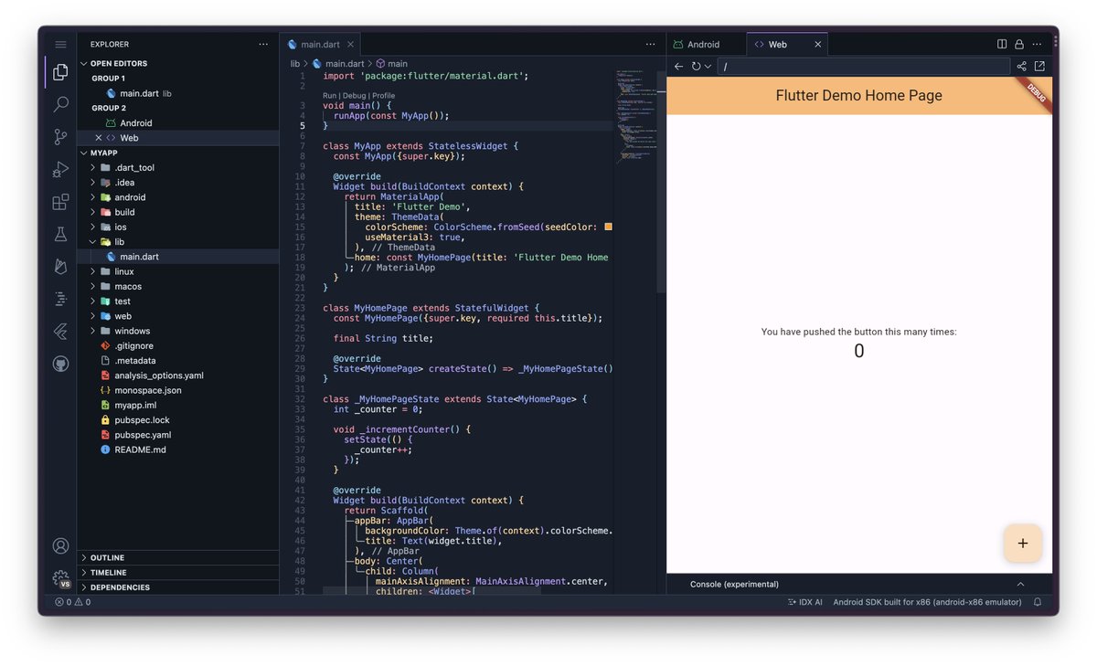
Task: Close Web entry in Open Editors list
Action: pyautogui.click(x=98, y=138)
